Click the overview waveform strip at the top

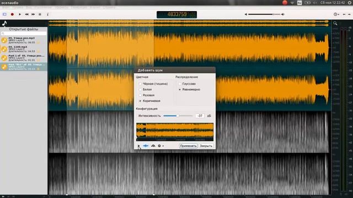click(x=189, y=23)
